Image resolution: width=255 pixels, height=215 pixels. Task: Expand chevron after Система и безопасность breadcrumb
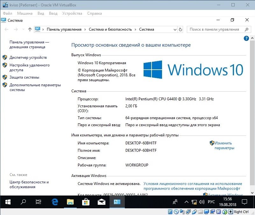(x=135, y=29)
